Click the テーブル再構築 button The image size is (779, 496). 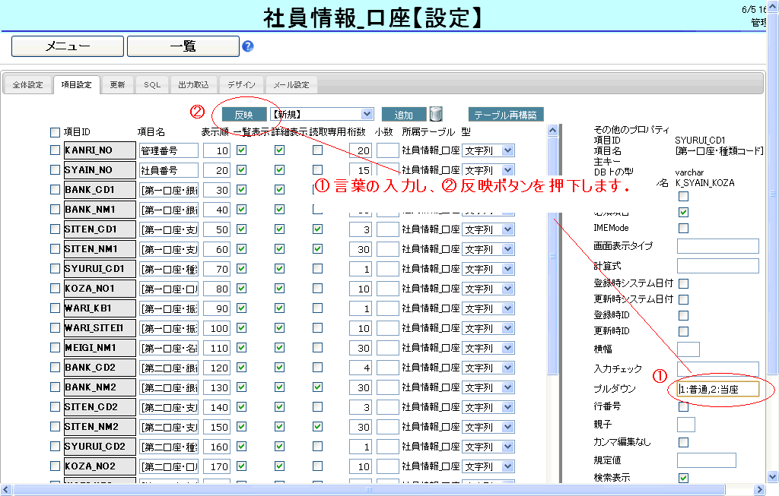(x=506, y=115)
